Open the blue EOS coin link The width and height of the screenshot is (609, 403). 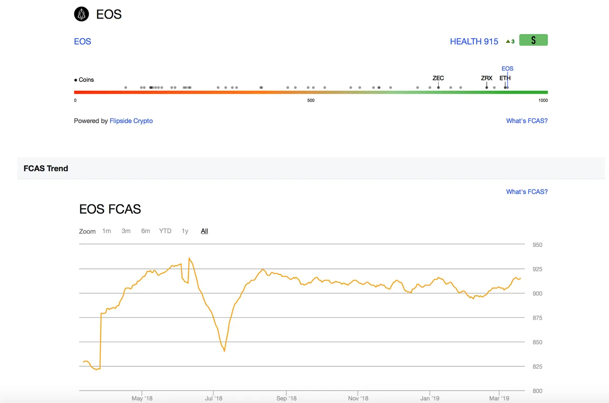click(x=82, y=41)
